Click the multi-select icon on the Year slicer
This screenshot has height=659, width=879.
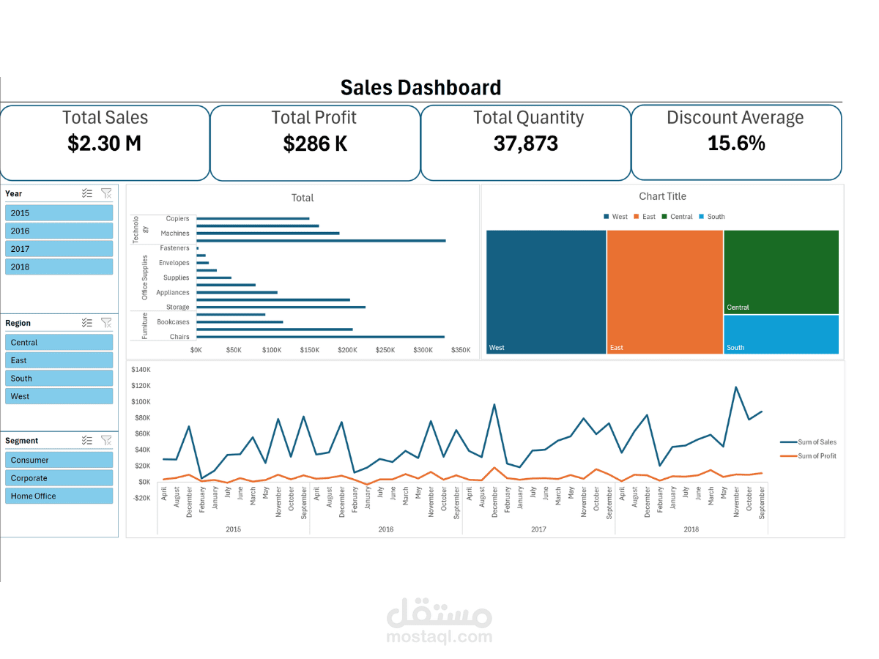(x=86, y=193)
